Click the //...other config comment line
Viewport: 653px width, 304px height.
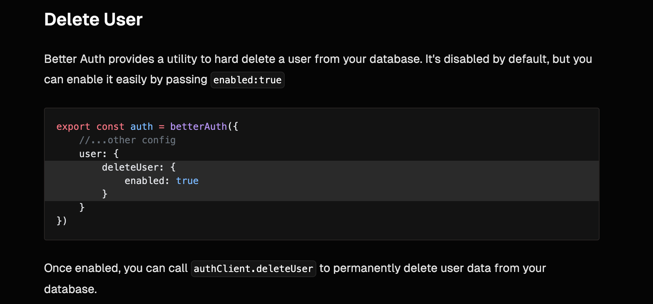127,140
